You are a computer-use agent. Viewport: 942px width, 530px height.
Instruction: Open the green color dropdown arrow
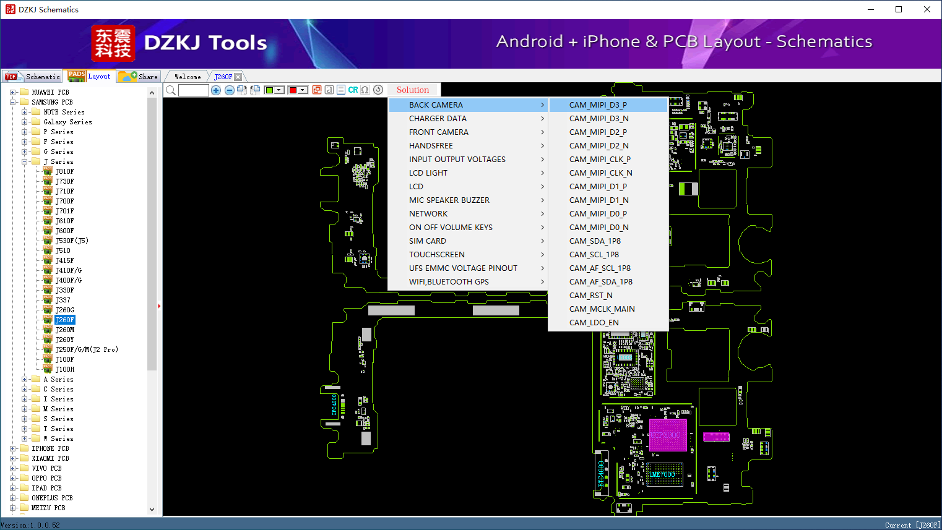(280, 90)
